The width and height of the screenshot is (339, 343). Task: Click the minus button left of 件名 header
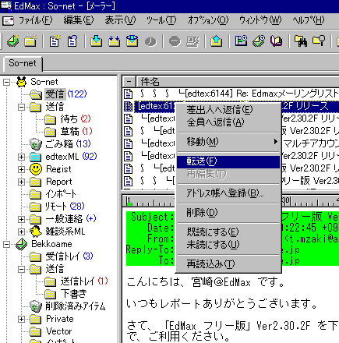(129, 82)
